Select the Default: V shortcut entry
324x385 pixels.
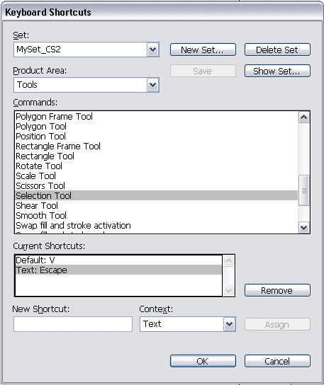(118, 260)
